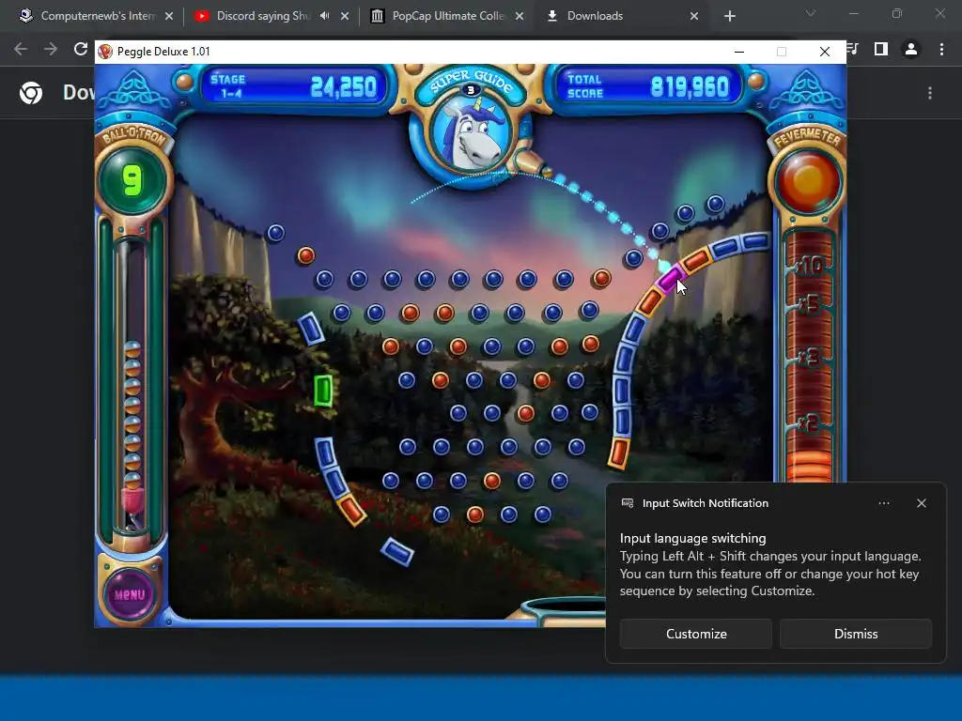Click the ball catcher bucket at bottom
Image resolution: width=962 pixels, height=721 pixels.
coord(564,610)
